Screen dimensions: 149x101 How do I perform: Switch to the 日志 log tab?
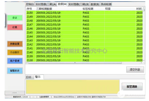tap(29, 77)
